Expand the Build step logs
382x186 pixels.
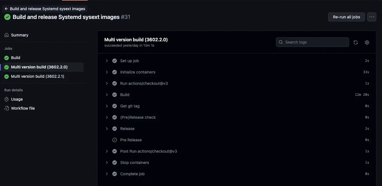click(x=107, y=94)
